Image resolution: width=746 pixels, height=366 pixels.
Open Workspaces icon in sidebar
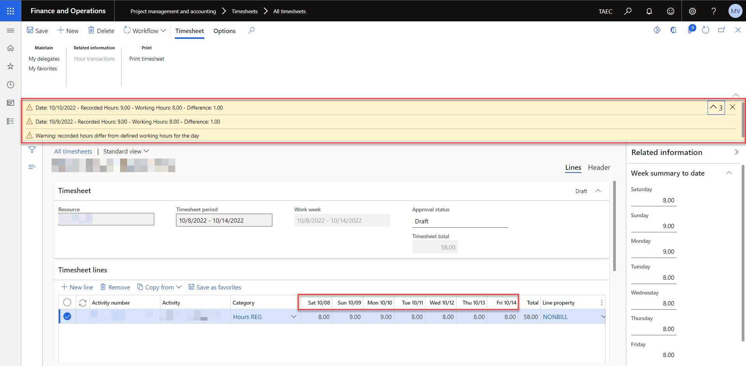pos(10,103)
